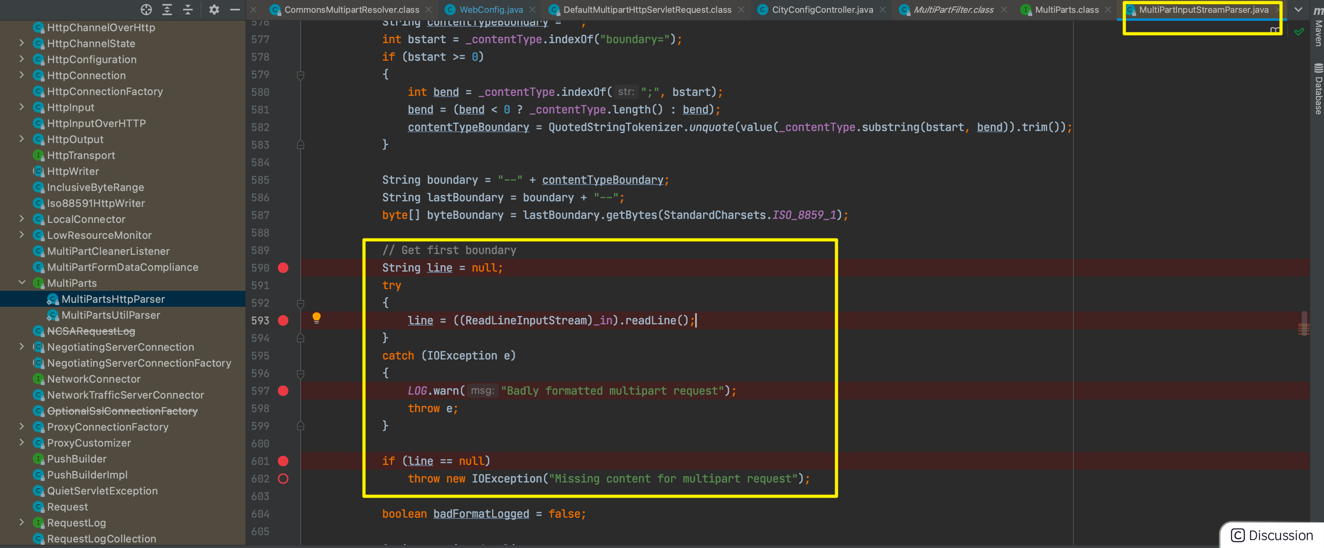Viewport: 1324px width, 548px height.
Task: Expand the HttpOutput tree node
Action: point(22,139)
